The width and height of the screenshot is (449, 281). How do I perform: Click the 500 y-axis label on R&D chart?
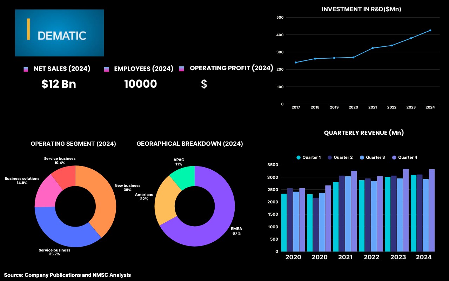point(280,17)
